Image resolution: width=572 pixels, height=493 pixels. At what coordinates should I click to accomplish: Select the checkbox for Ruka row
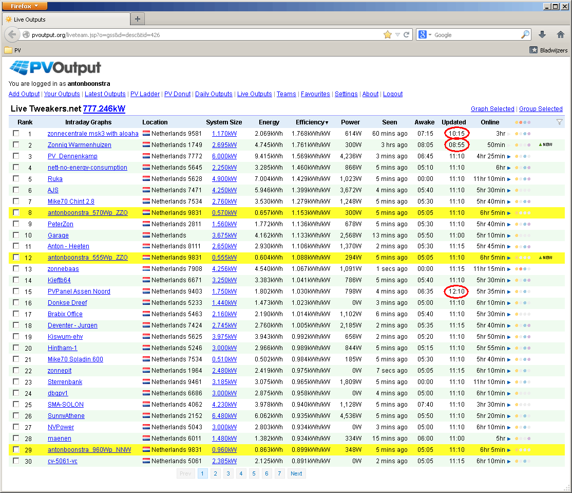[x=16, y=178]
